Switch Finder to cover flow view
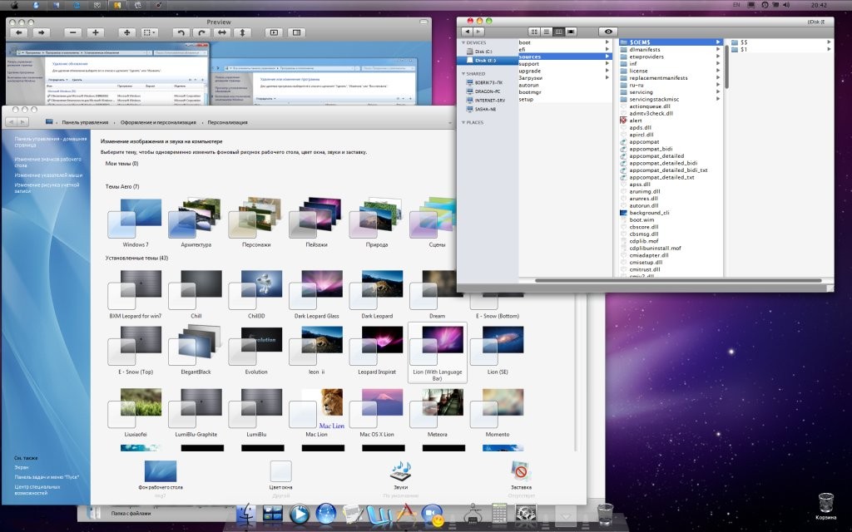The width and height of the screenshot is (852, 532). pos(571,32)
